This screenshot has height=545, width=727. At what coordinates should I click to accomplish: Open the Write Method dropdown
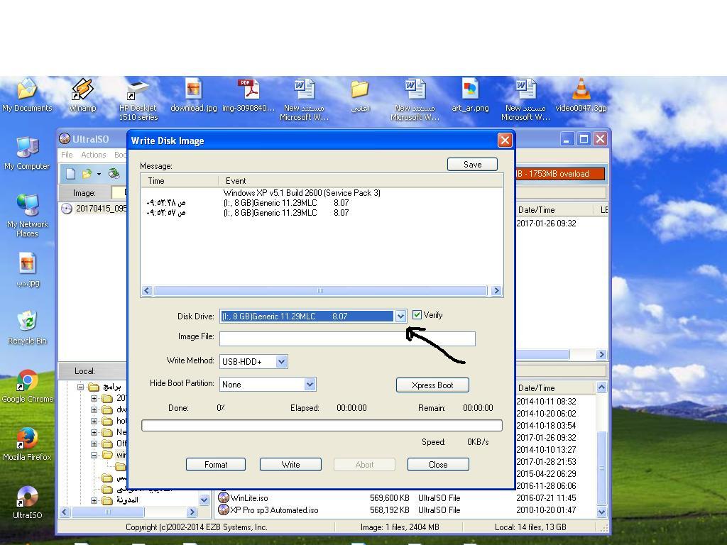(281, 361)
